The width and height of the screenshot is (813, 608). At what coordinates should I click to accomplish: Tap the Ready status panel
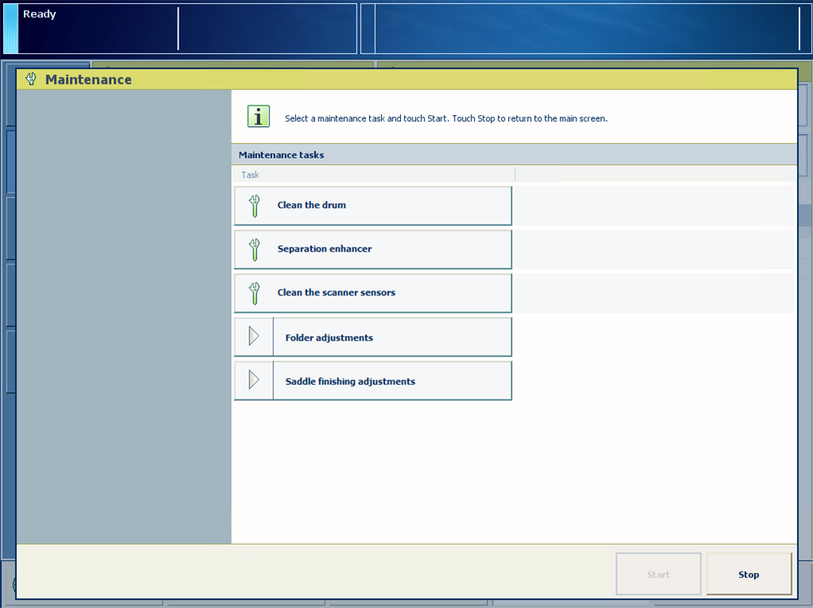click(x=95, y=29)
